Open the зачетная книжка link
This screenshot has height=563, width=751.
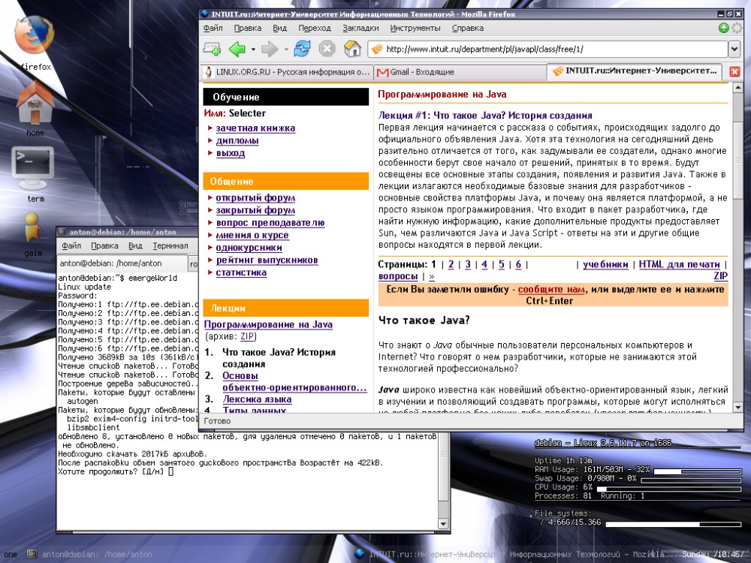(255, 128)
